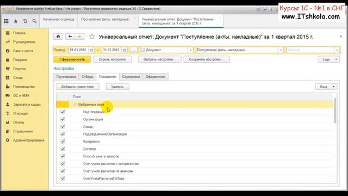Add report to favorites star

(92, 36)
